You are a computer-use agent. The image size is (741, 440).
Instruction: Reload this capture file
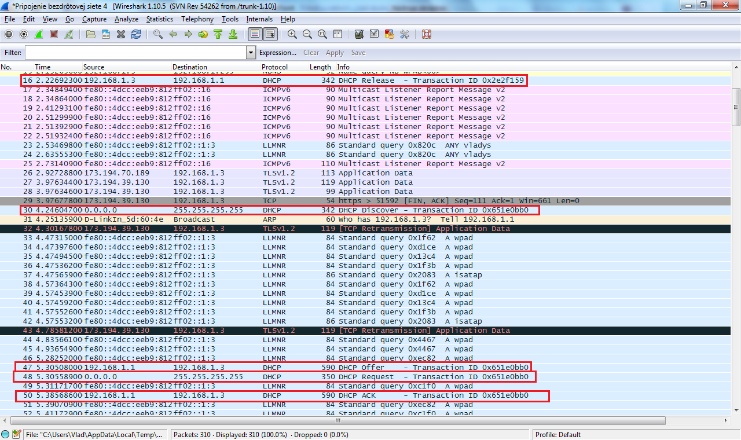[x=136, y=34]
